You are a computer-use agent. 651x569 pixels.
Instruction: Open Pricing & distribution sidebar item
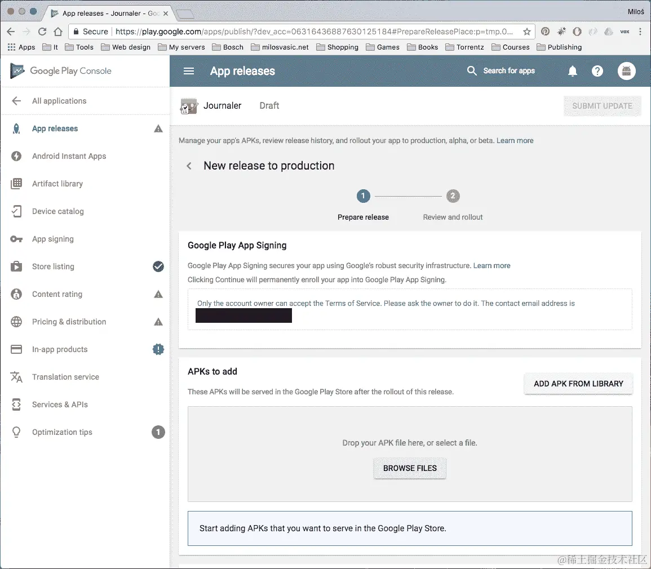point(85,322)
